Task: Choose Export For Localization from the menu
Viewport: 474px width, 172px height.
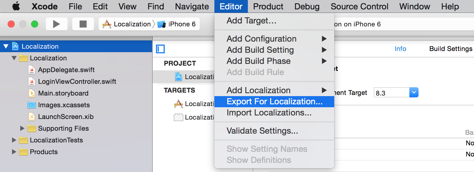Action: point(274,101)
